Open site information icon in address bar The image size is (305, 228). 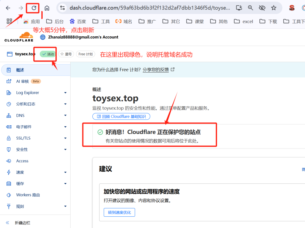pyautogui.click(x=63, y=8)
